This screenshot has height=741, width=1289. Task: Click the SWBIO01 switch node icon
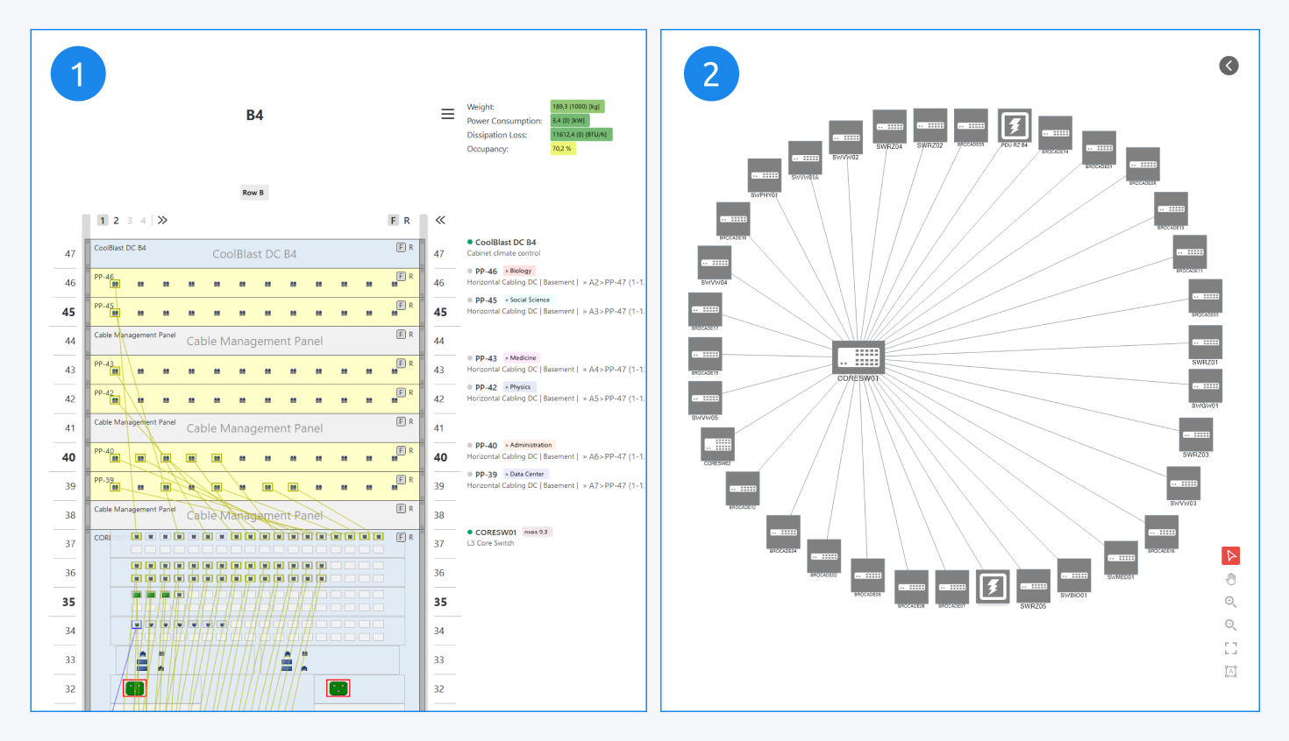point(1073,574)
